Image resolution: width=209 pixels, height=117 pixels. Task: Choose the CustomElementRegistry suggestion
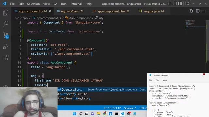tap(102, 98)
